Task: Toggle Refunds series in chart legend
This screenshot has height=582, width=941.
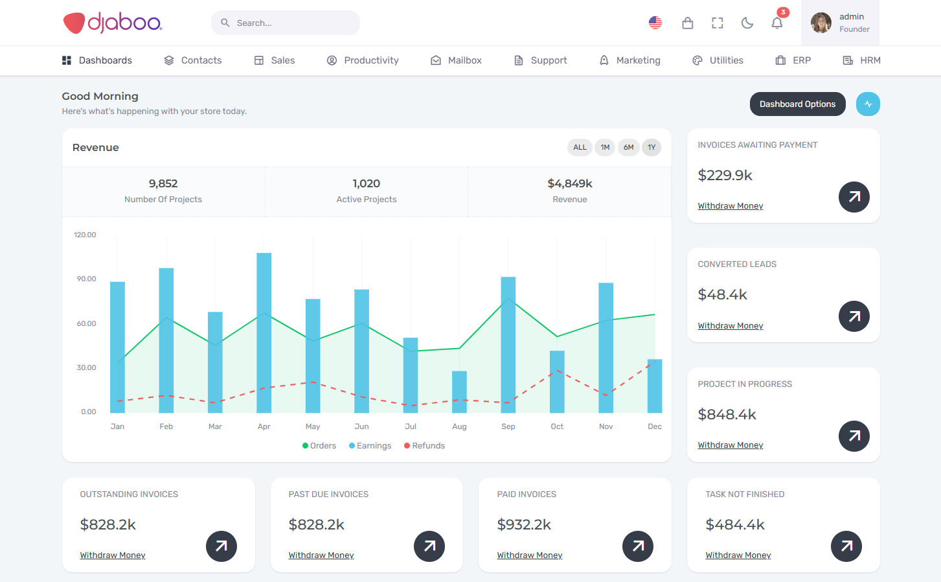Action: click(425, 446)
